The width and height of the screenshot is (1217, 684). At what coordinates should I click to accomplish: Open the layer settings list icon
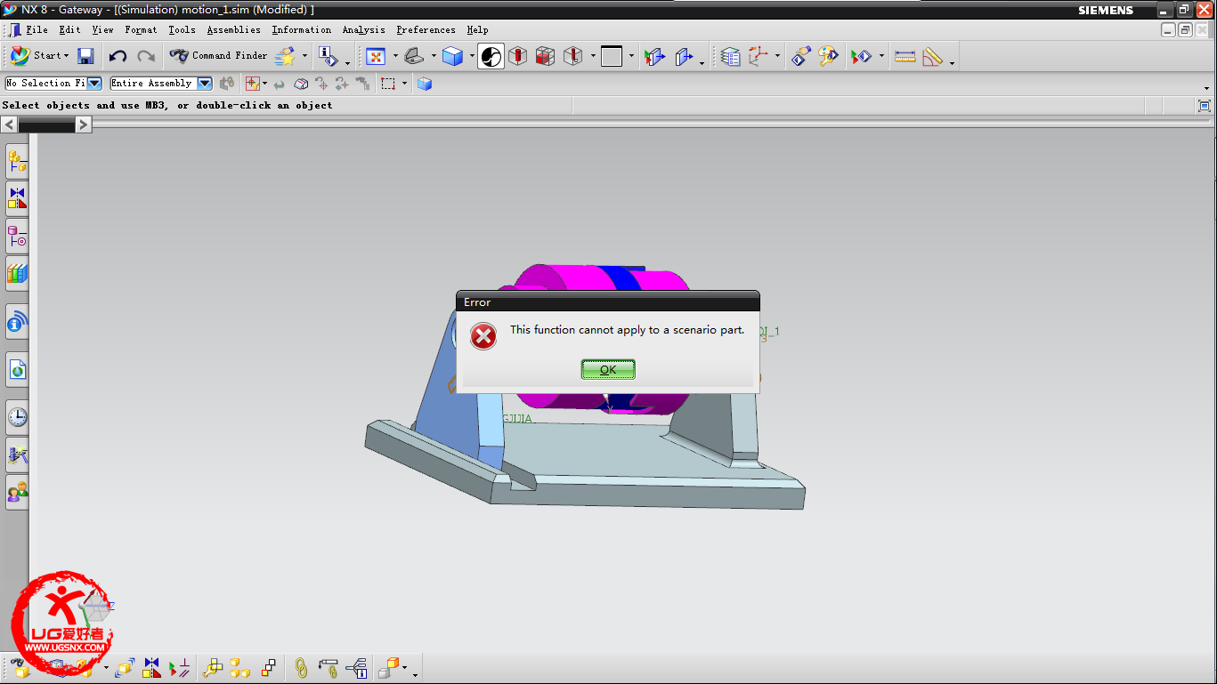pos(730,56)
